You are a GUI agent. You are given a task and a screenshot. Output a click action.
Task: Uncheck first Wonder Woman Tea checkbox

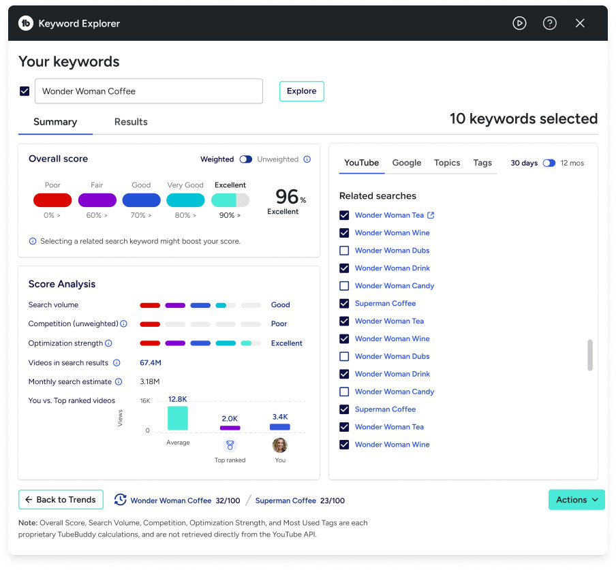click(344, 215)
